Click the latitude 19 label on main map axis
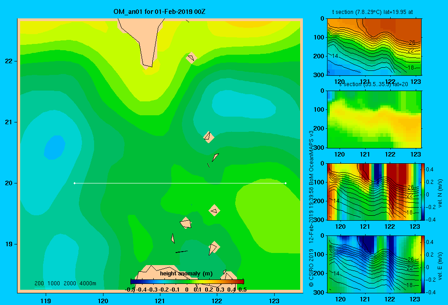 coord(9,244)
